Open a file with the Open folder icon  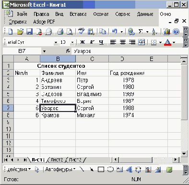20,31
